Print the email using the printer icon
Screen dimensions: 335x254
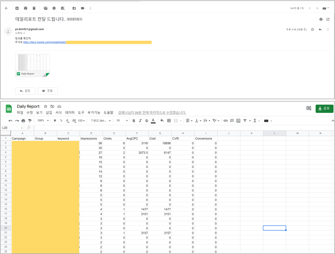[321, 19]
